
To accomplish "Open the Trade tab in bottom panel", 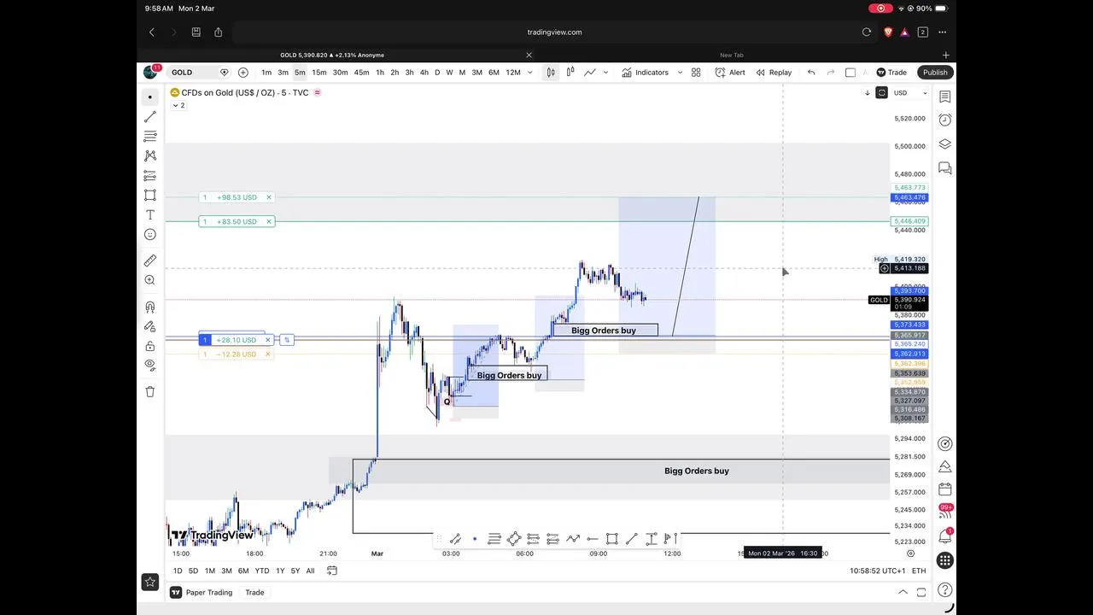I will coord(254,592).
